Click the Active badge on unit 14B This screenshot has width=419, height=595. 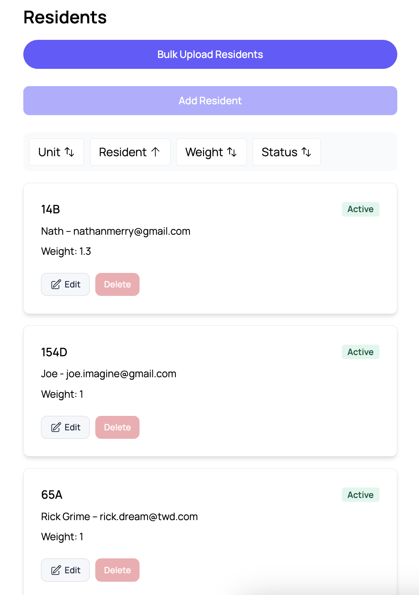361,209
